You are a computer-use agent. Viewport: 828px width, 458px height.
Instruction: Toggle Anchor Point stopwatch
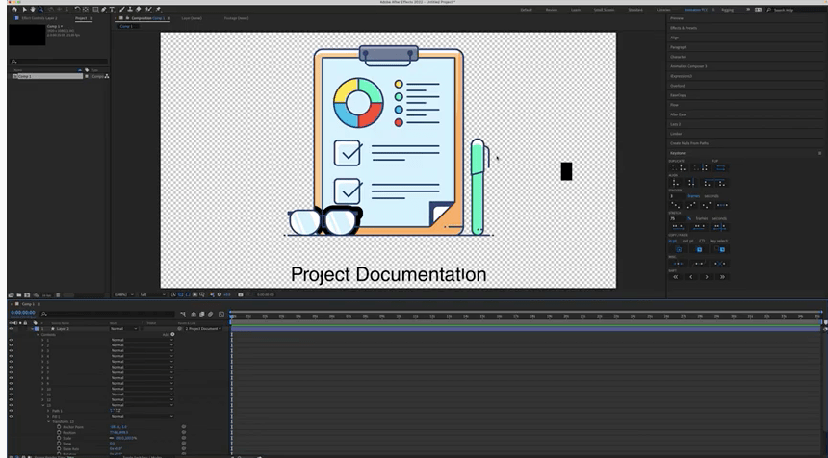click(x=59, y=427)
